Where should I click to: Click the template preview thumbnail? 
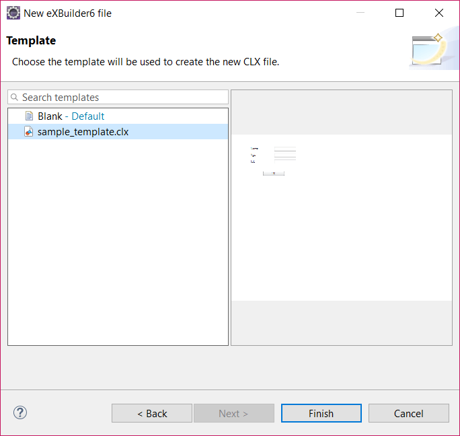[274, 160]
